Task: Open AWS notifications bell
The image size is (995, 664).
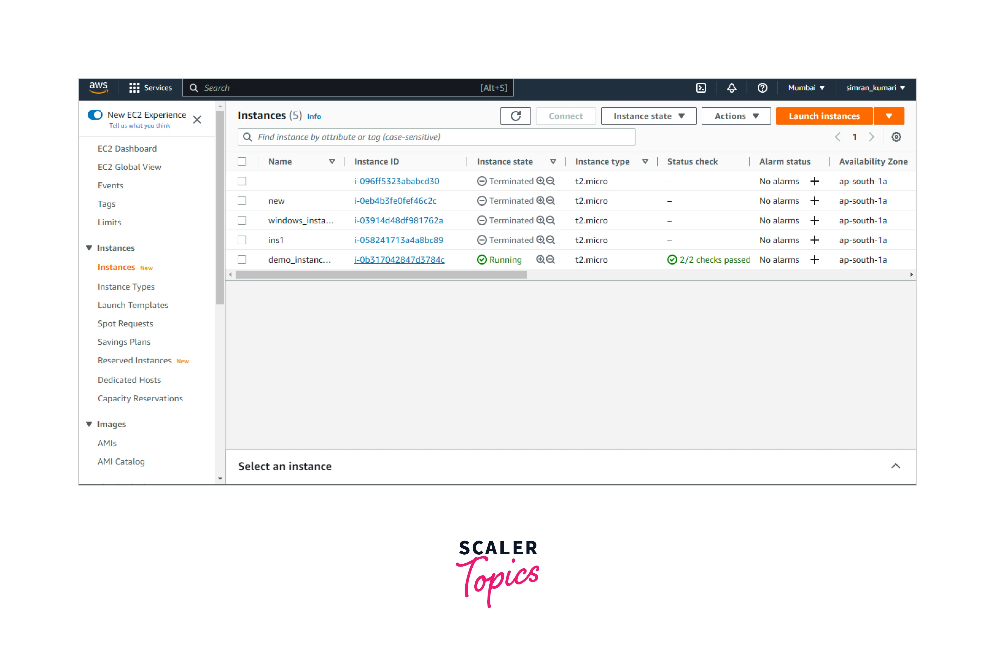Action: tap(732, 88)
